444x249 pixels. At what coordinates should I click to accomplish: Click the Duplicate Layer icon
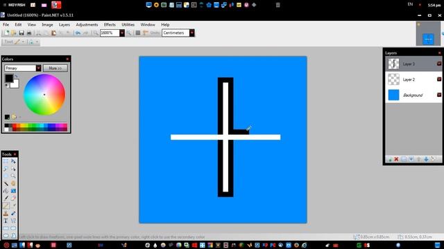click(x=404, y=160)
